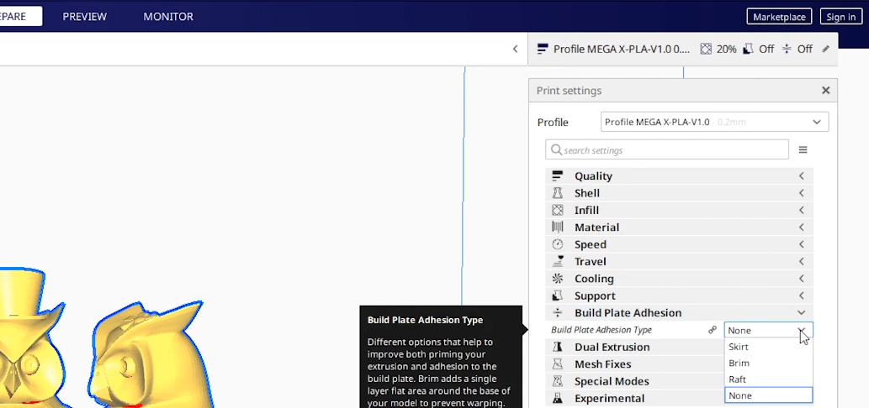Image resolution: width=869 pixels, height=408 pixels.
Task: Click the profile layers icon in summary bar
Action: point(543,50)
